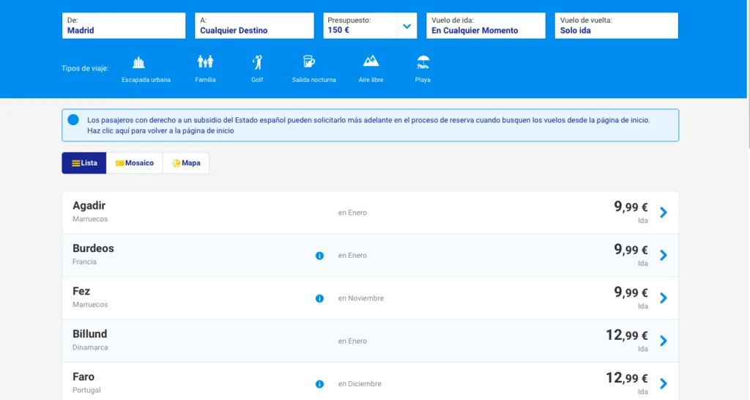
Task: Select the Faro destination name
Action: tap(83, 377)
